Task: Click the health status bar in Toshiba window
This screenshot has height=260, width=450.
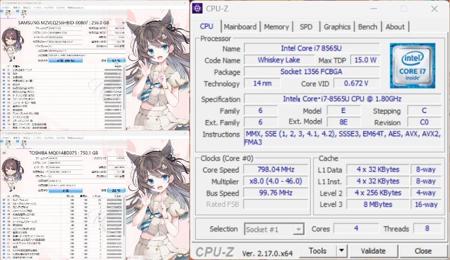Action: click(x=65, y=190)
